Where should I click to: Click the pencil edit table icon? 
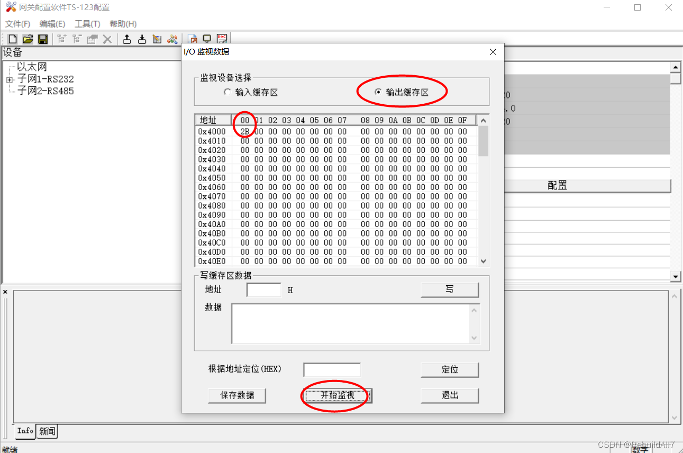click(157, 39)
